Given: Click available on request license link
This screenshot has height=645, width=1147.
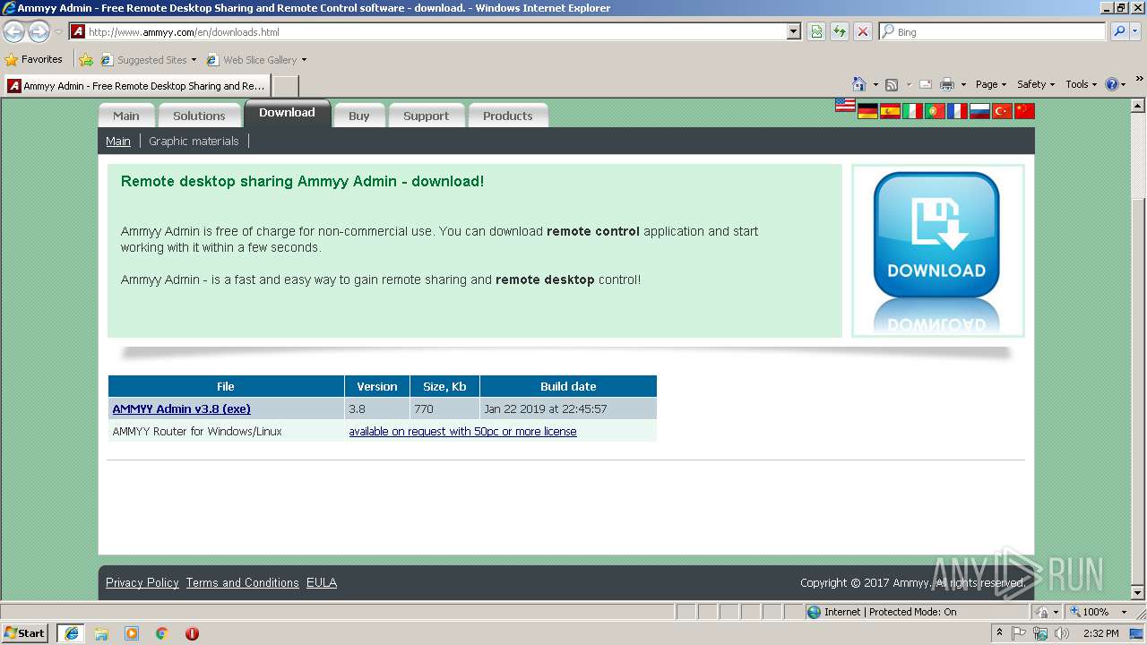Looking at the screenshot, I should pos(462,431).
